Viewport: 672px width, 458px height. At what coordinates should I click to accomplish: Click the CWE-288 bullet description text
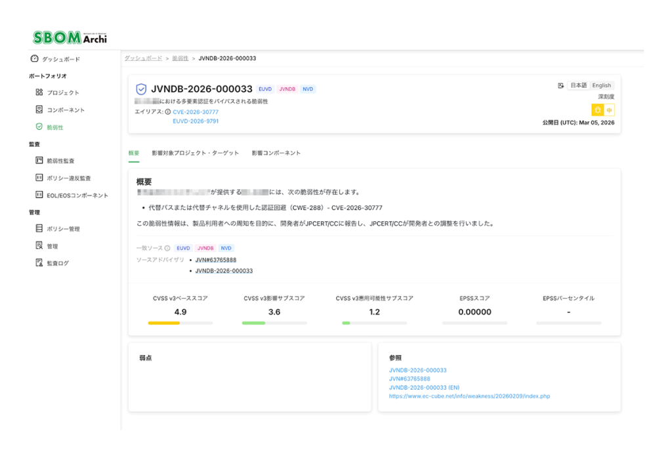pos(265,208)
